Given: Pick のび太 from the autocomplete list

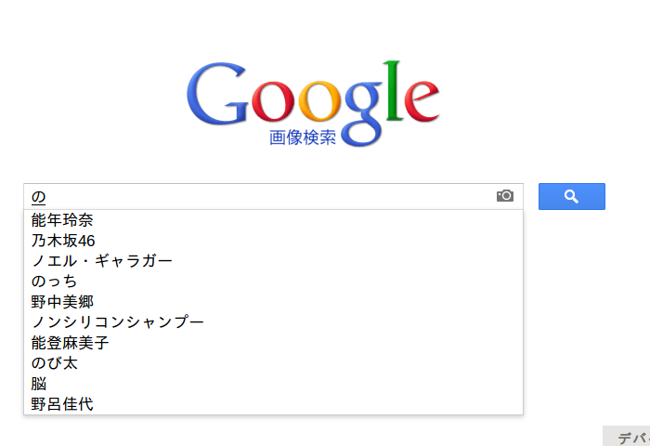Looking at the screenshot, I should (x=274, y=363).
